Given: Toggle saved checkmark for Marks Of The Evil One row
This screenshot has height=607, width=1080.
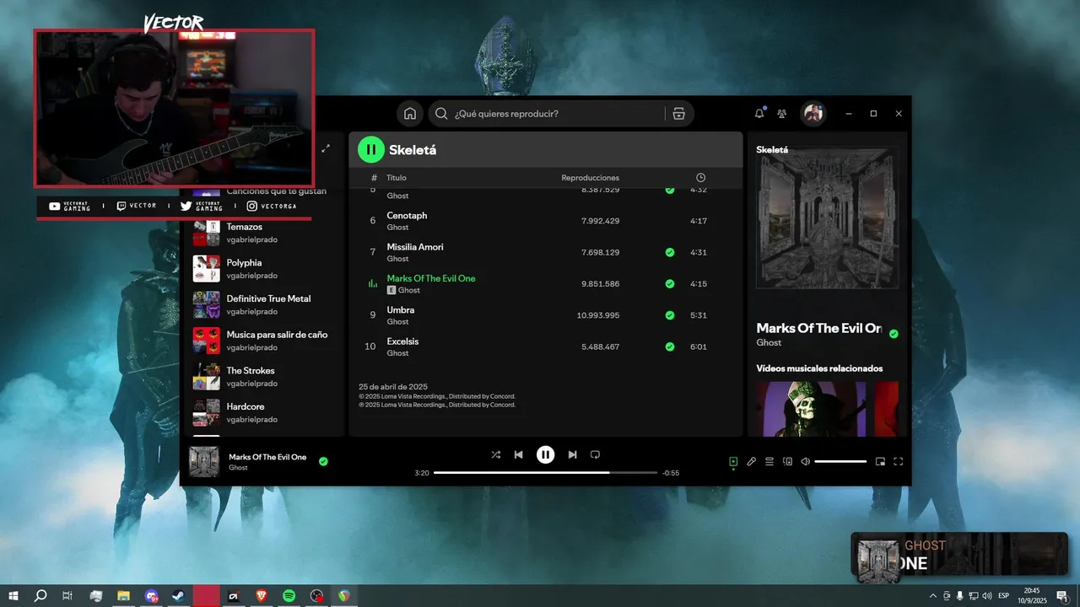Looking at the screenshot, I should click(x=670, y=284).
